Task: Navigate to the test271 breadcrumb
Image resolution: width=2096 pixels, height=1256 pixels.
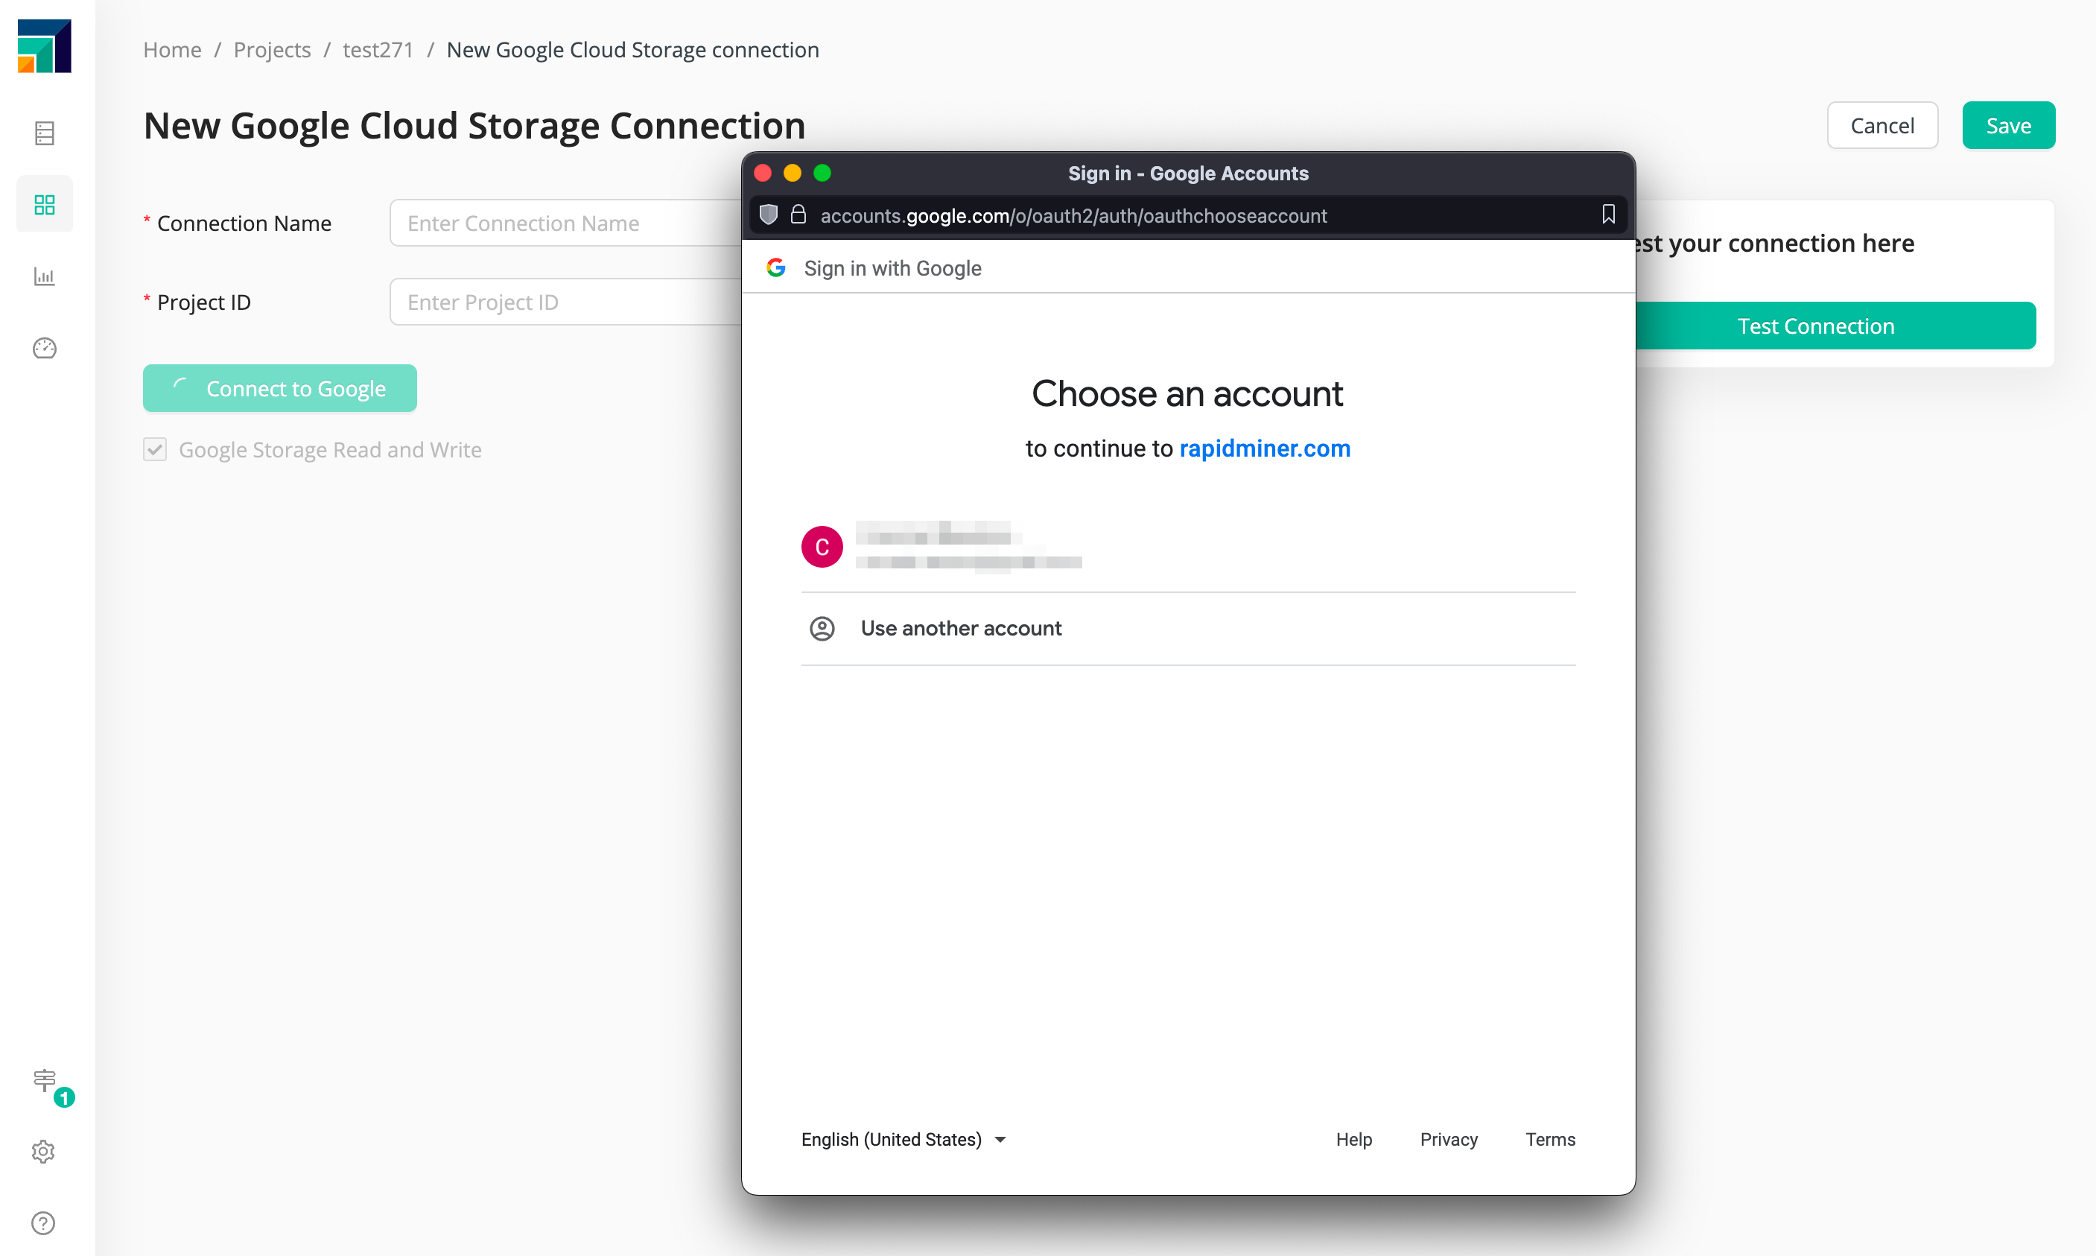Action: pyautogui.click(x=378, y=50)
